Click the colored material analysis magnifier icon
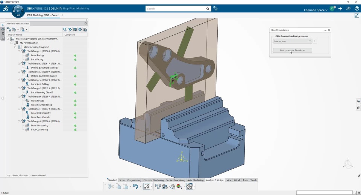 [x=179, y=186]
